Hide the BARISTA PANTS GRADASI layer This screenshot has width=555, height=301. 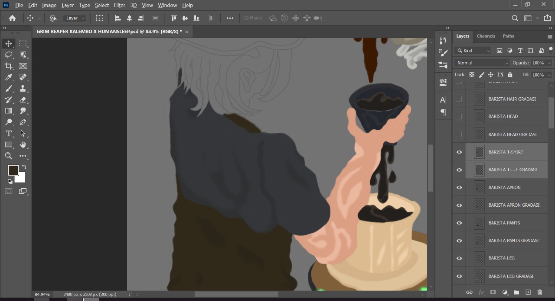point(459,241)
